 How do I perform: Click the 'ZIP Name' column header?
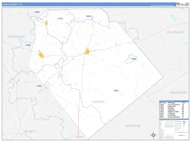click(x=171, y=103)
